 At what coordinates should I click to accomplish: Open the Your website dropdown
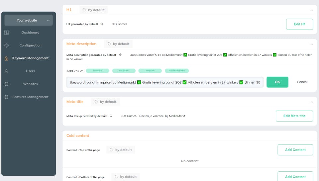[x=29, y=20]
